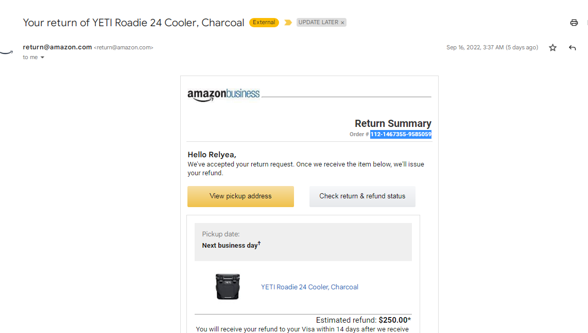Remove the UPDATE LATER label with its x
588x333 pixels.
[342, 23]
